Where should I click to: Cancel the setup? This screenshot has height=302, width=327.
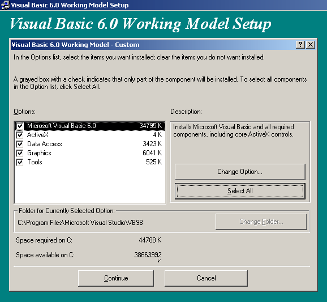tap(206, 278)
